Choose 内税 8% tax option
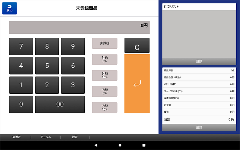 [x=104, y=91]
